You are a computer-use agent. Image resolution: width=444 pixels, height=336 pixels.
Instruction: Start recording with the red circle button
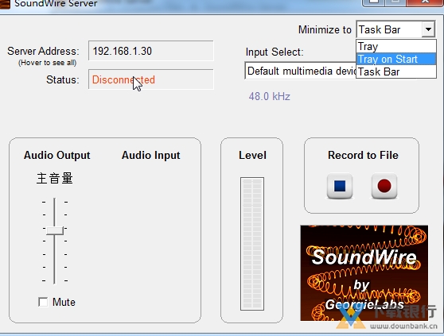[384, 186]
